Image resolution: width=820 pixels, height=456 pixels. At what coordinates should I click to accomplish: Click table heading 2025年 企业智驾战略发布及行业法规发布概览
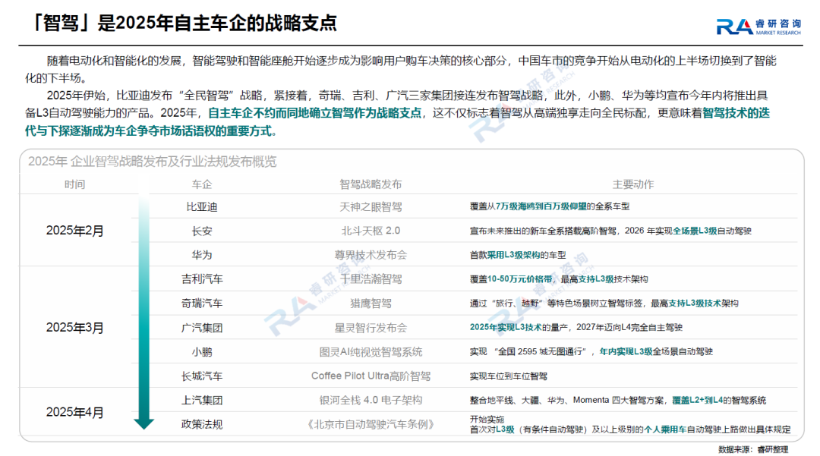(x=152, y=162)
